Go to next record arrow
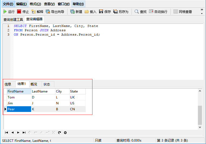The height and width of the screenshot is (144, 206). pyautogui.click(x=18, y=133)
